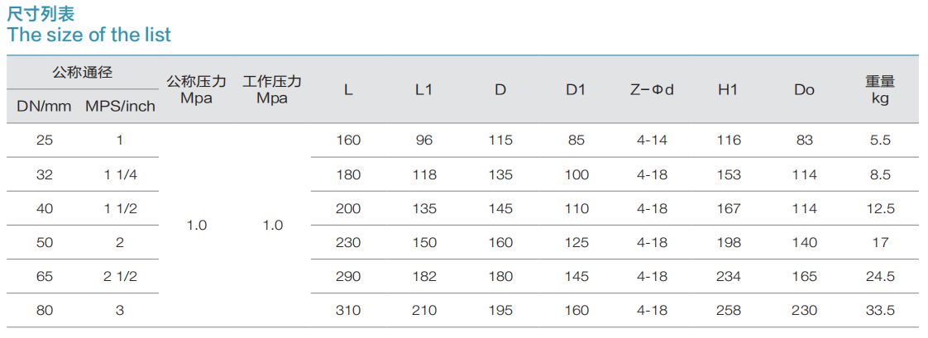Select the 公称压力 Mpa header

tap(197, 89)
